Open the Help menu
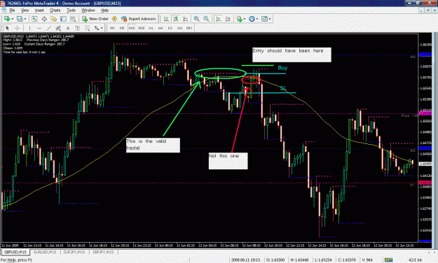The width and height of the screenshot is (438, 263). tap(104, 10)
